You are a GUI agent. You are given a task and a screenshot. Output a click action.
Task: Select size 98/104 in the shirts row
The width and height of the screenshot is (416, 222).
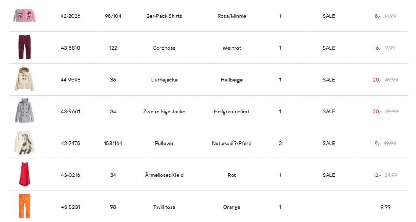pyautogui.click(x=113, y=16)
